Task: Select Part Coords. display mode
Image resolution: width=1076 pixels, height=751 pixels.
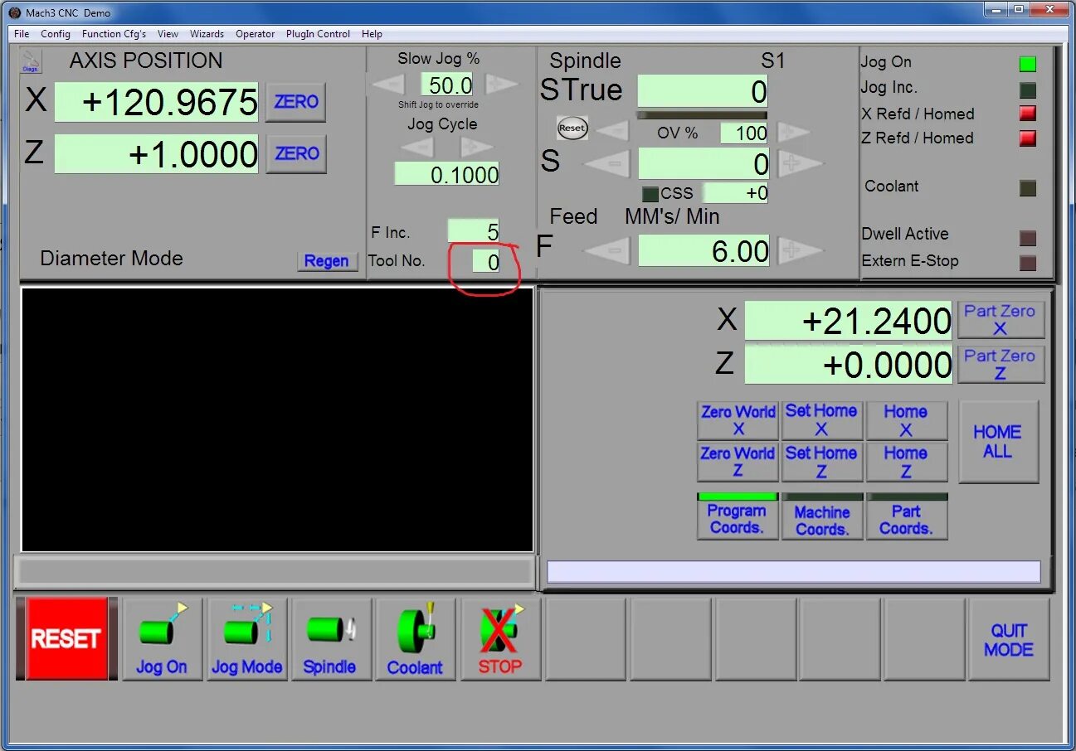Action: point(906,516)
